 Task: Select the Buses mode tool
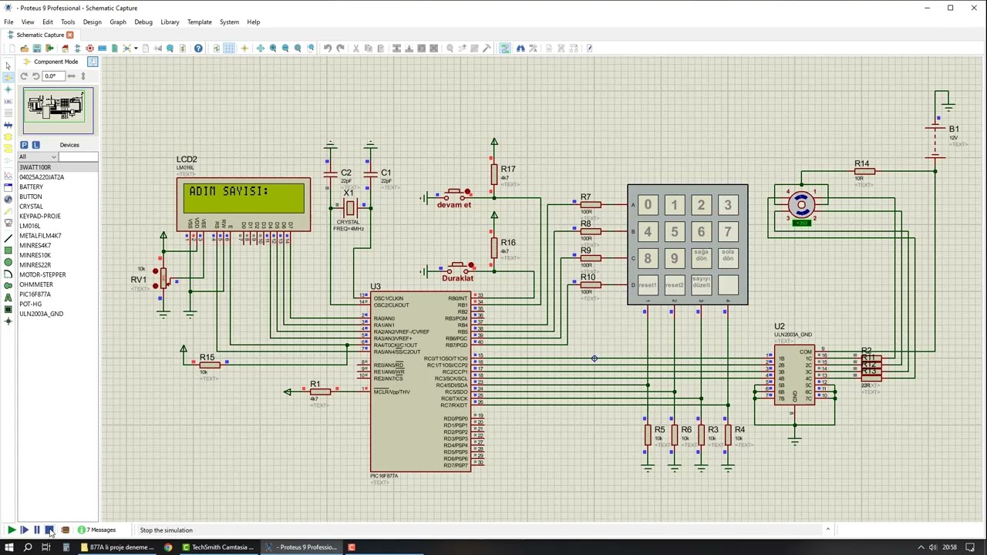pos(8,125)
